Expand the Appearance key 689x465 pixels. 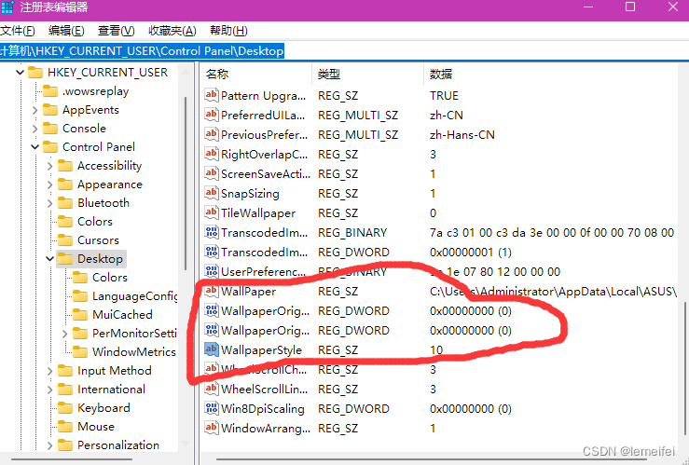tap(49, 185)
